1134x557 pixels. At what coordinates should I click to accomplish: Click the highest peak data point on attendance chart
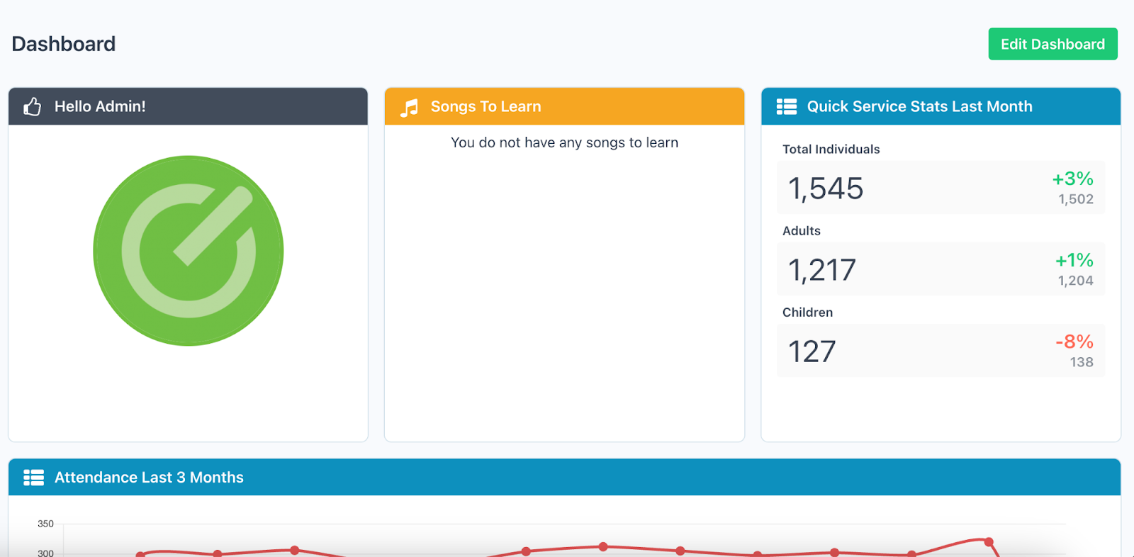point(989,542)
